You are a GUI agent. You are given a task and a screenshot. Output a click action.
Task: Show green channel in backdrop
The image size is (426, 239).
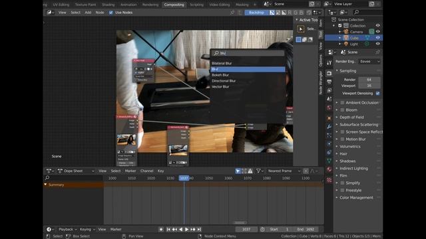coord(296,13)
